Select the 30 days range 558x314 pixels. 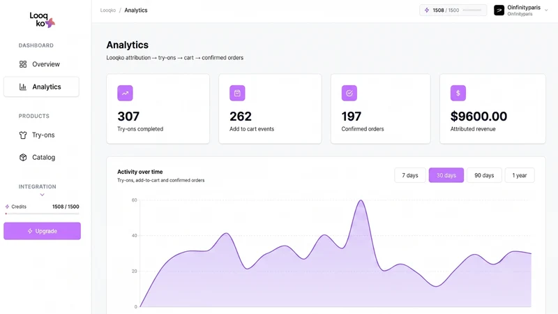[x=446, y=175]
